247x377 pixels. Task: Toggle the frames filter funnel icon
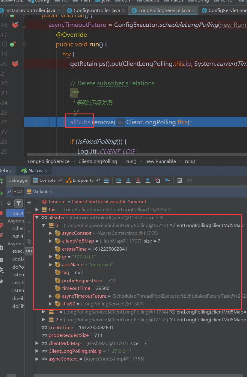19,203
